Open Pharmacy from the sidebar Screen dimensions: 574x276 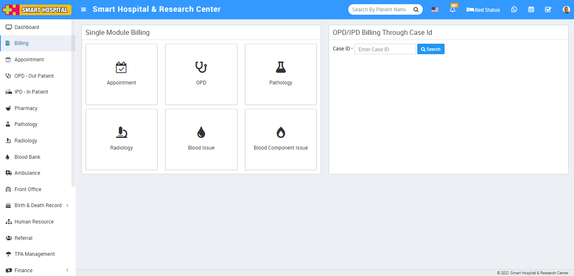(26, 108)
